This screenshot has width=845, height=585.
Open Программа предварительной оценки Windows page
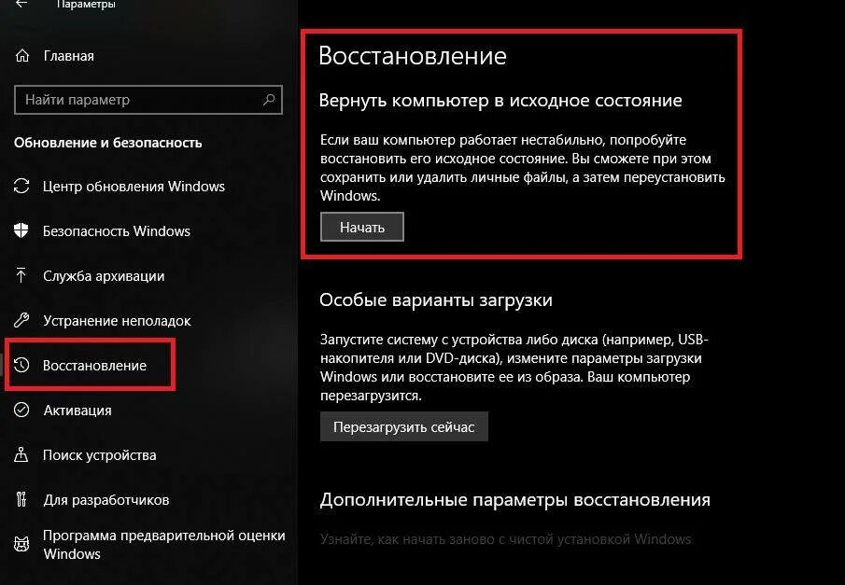click(163, 544)
